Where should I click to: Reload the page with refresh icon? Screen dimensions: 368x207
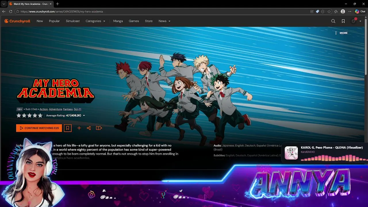click(x=11, y=11)
